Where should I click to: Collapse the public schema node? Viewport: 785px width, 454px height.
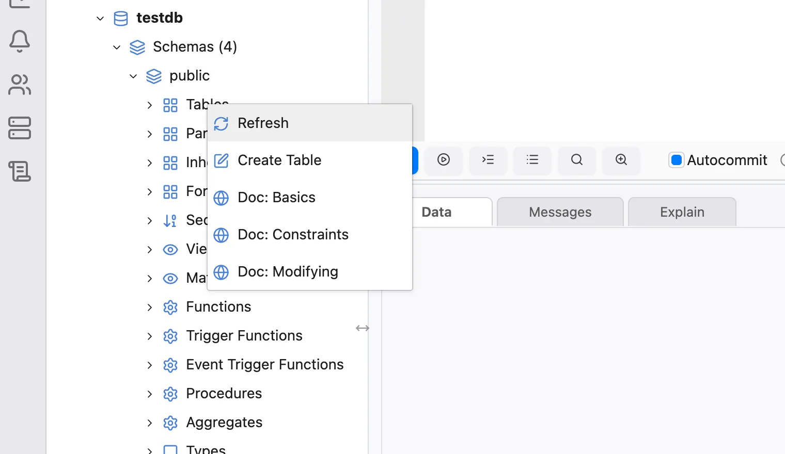pyautogui.click(x=133, y=76)
